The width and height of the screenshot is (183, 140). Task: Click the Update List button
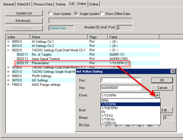click(x=24, y=13)
